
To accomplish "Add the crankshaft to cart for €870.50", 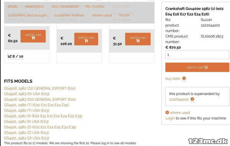I will click(197, 67).
